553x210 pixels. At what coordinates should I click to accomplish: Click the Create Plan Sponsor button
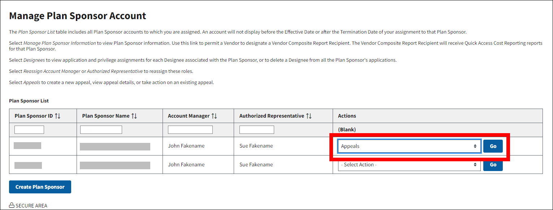(40, 187)
